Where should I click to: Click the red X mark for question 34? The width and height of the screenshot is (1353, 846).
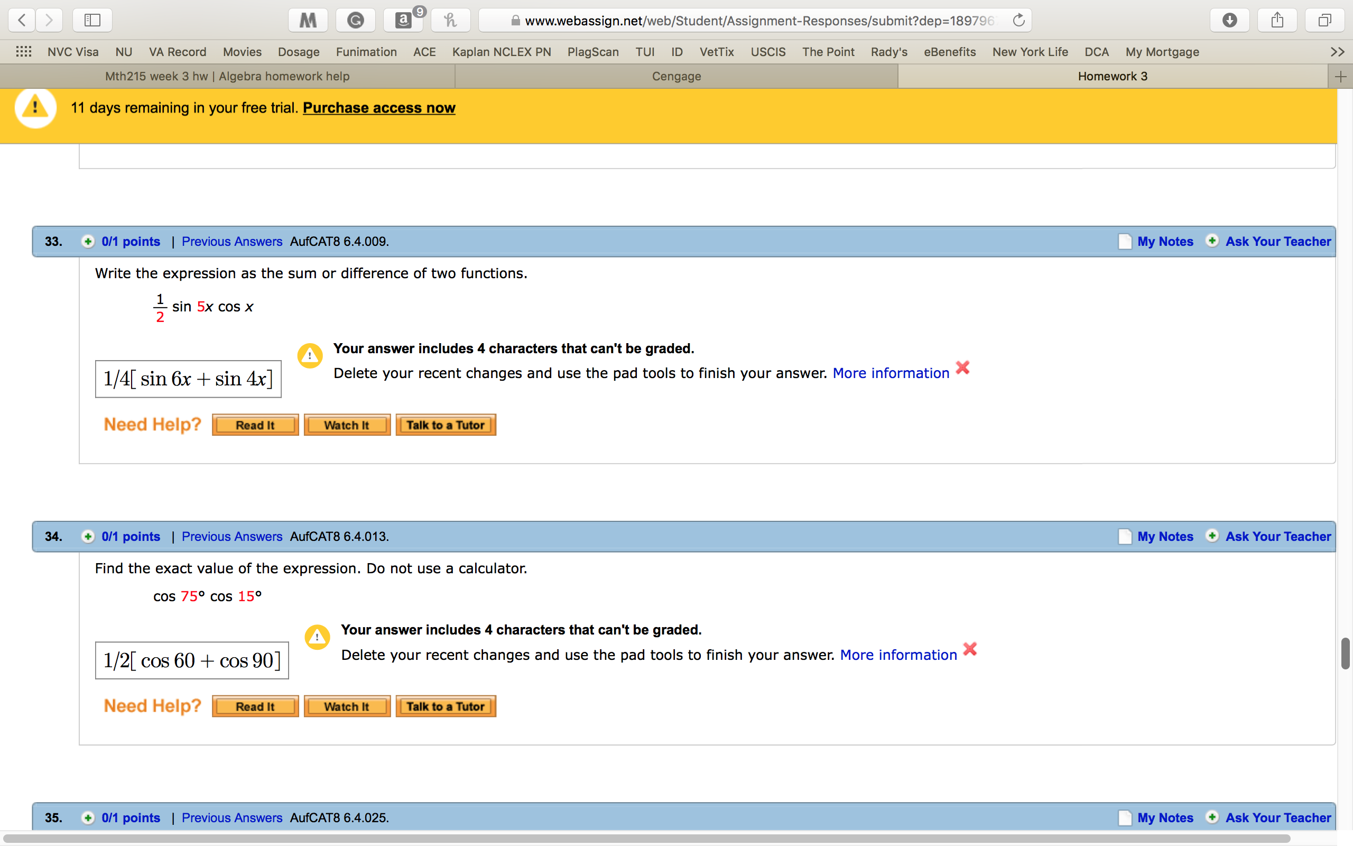pyautogui.click(x=970, y=649)
